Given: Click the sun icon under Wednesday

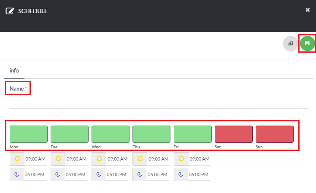Looking at the screenshot, I should coord(99,159).
